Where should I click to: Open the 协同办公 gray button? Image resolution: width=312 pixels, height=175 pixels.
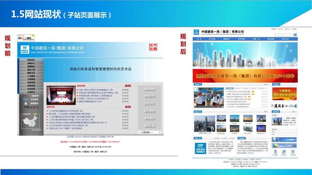(149, 96)
